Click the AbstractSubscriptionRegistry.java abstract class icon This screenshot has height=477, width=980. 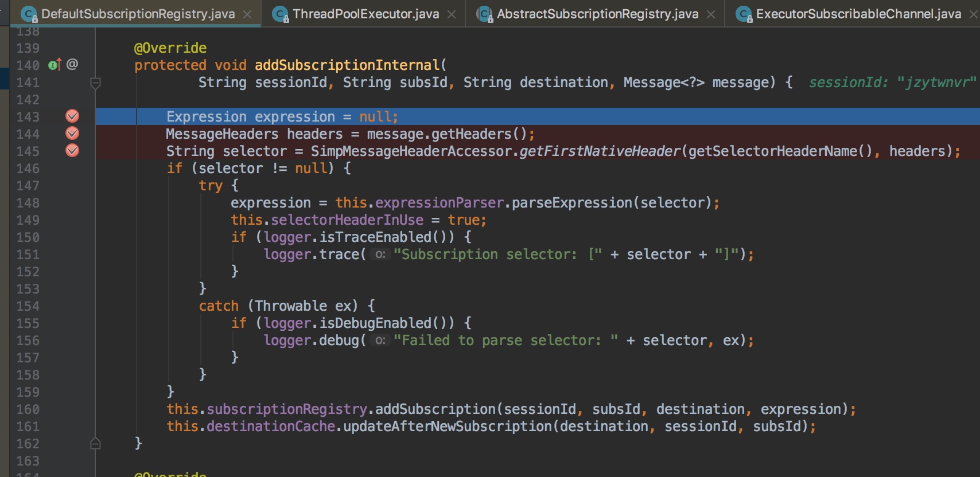tap(484, 14)
